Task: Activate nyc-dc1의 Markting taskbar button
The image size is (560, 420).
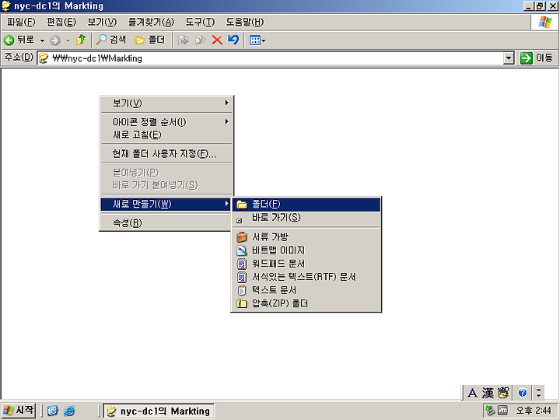Action: (x=159, y=411)
